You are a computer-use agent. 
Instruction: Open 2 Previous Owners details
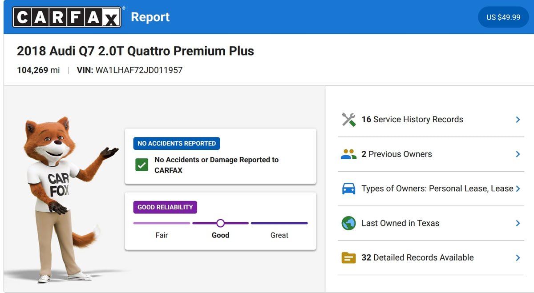431,154
